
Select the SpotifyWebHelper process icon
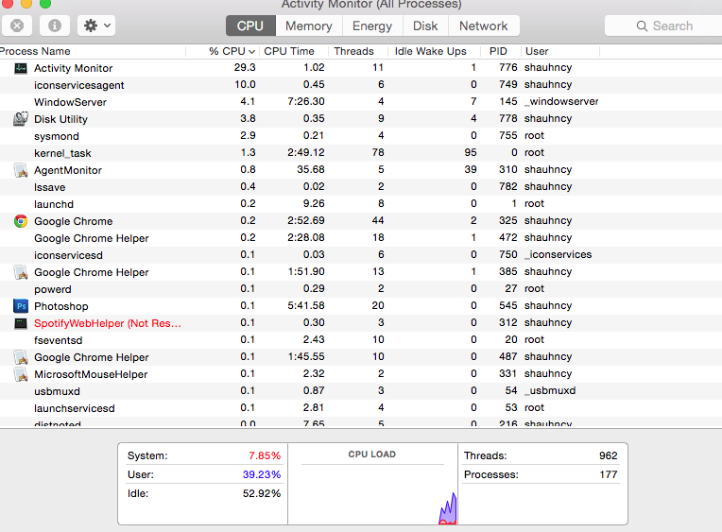point(21,323)
